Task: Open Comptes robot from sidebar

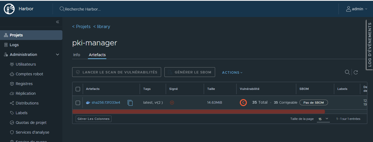Action: tap(29, 74)
